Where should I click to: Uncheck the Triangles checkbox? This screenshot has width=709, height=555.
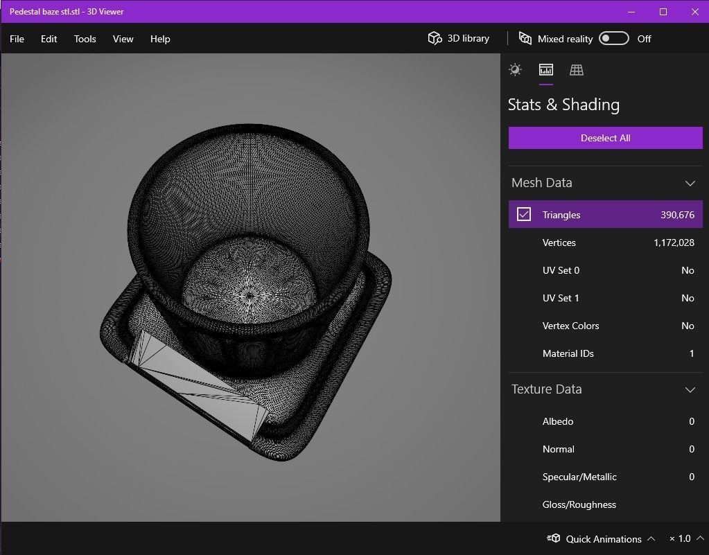(x=524, y=214)
